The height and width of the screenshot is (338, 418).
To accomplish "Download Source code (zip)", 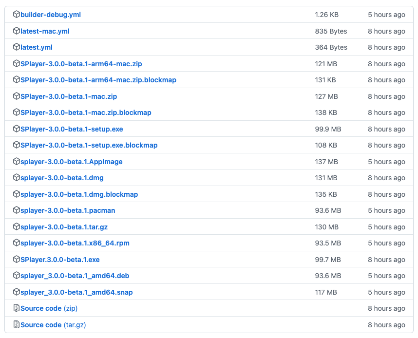I will click(49, 308).
